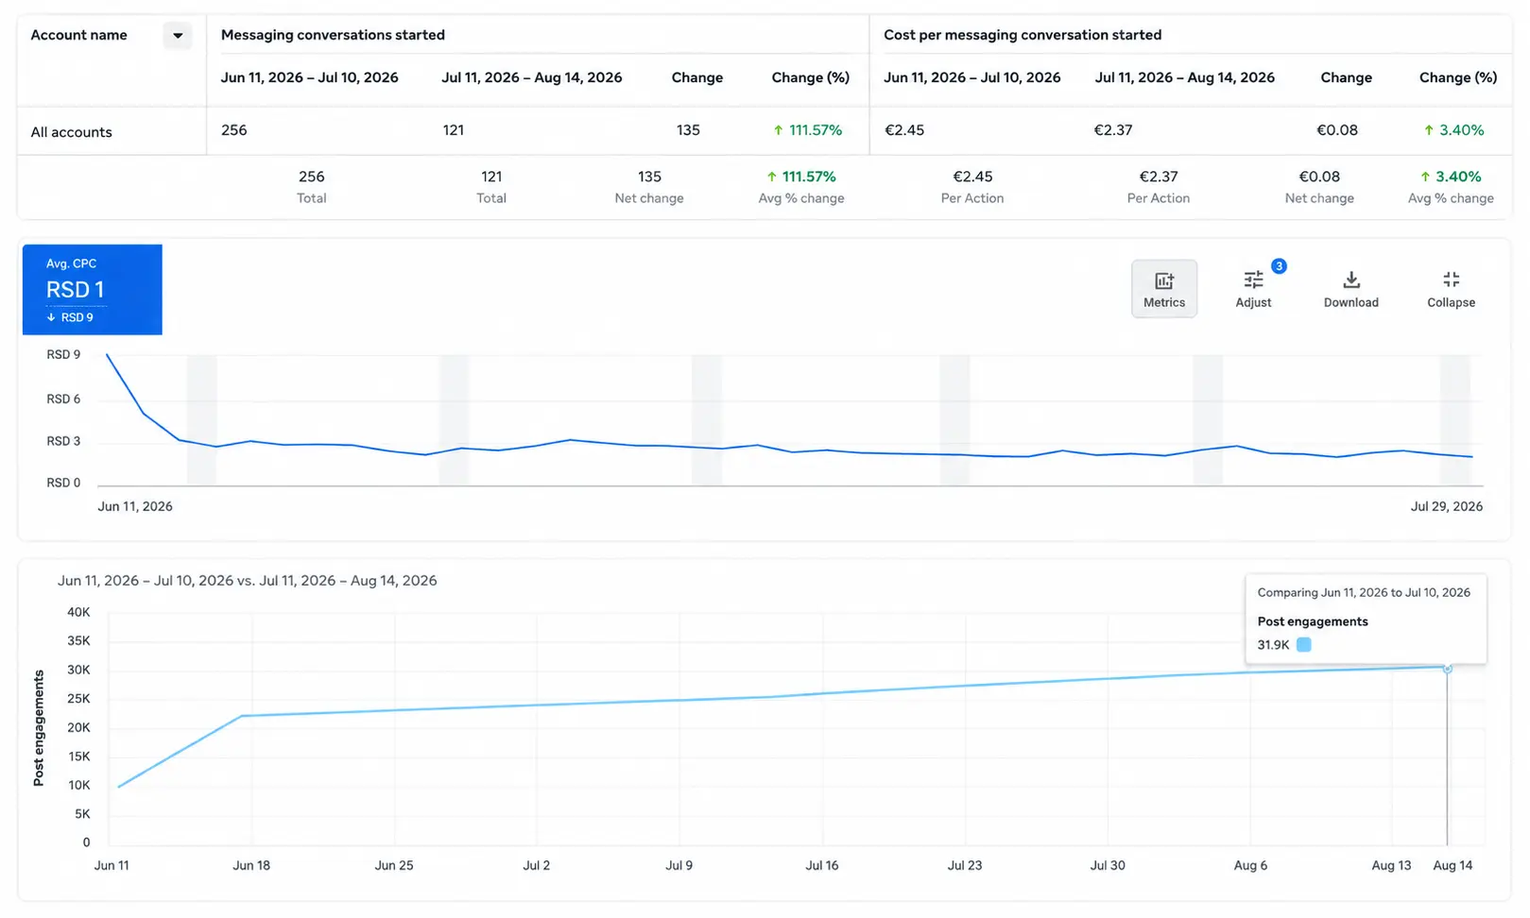
Task: Click the Change (%) column header under Messaging
Action: [810, 77]
